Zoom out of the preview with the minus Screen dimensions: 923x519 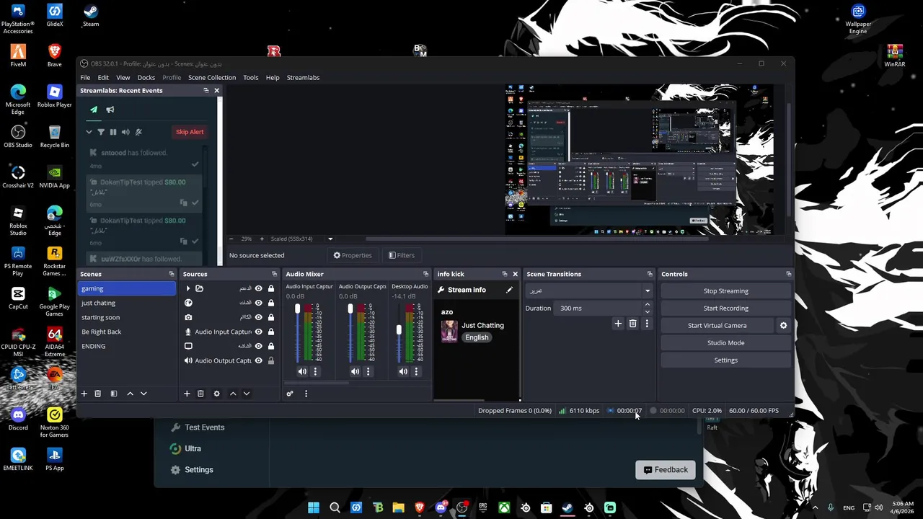point(231,239)
